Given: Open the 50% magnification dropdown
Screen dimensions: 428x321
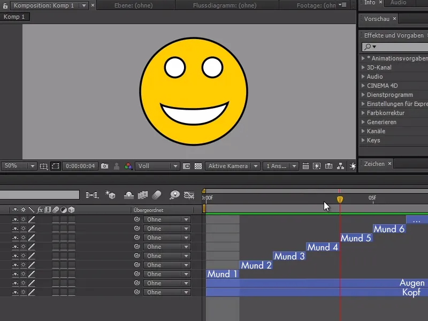Looking at the screenshot, I should [32, 166].
